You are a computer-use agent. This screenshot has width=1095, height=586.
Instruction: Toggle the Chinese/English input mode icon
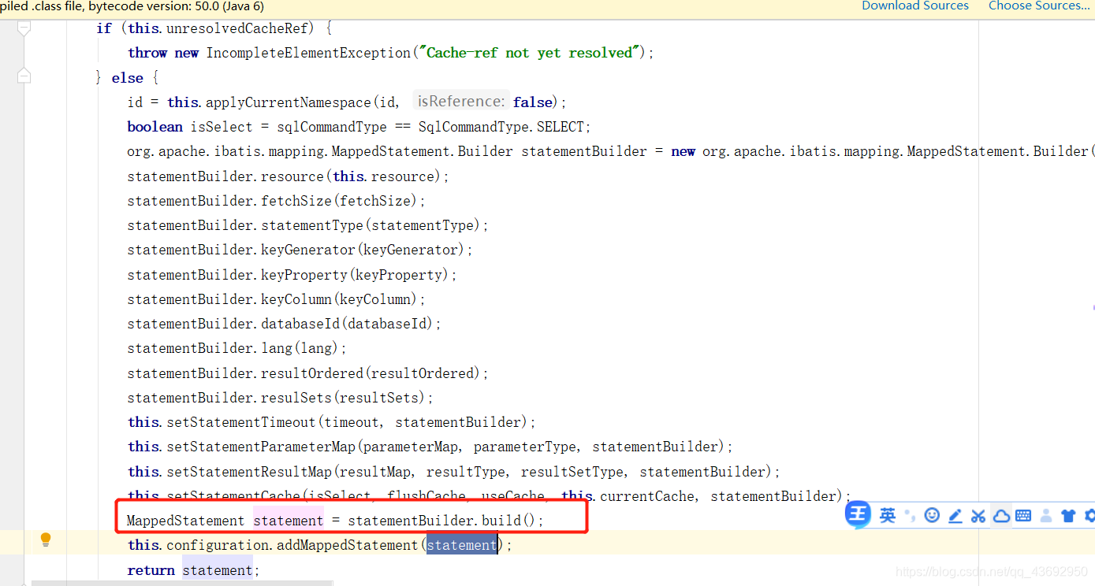click(x=888, y=516)
